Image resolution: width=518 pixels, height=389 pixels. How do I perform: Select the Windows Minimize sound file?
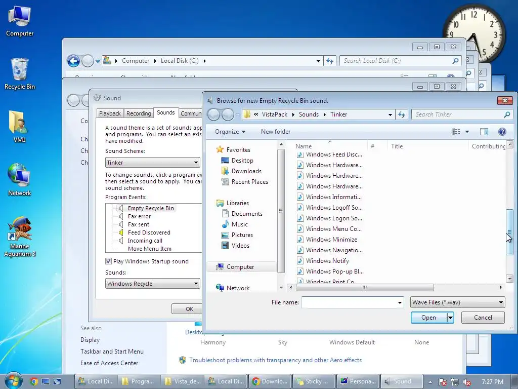tap(331, 240)
